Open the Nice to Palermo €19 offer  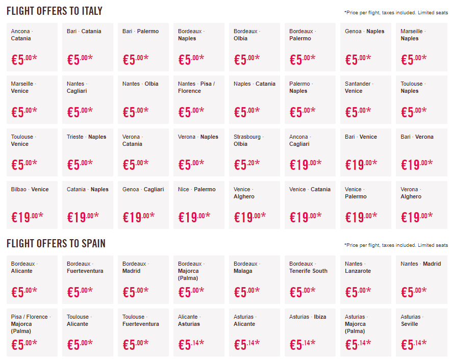[x=199, y=205]
